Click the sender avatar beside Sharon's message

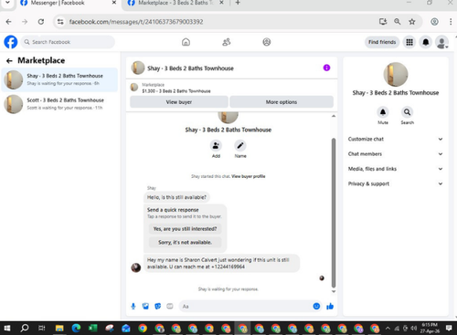(136, 267)
